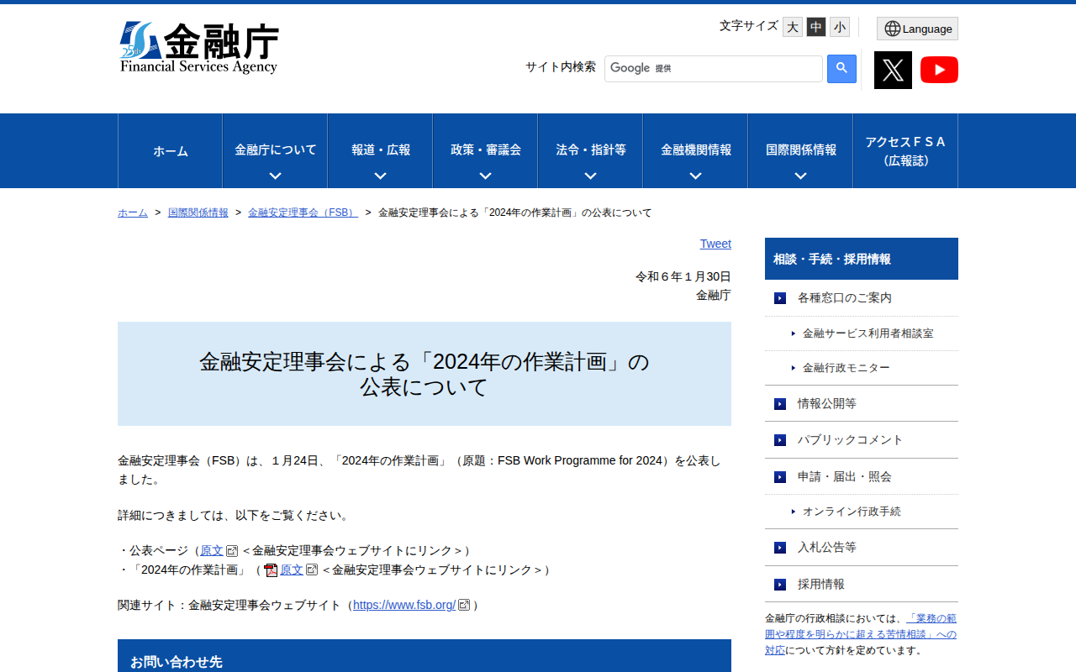Click the external-link icon next to https://www.fsb.org/
Image resolution: width=1076 pixels, height=672 pixels.
pyautogui.click(x=465, y=604)
